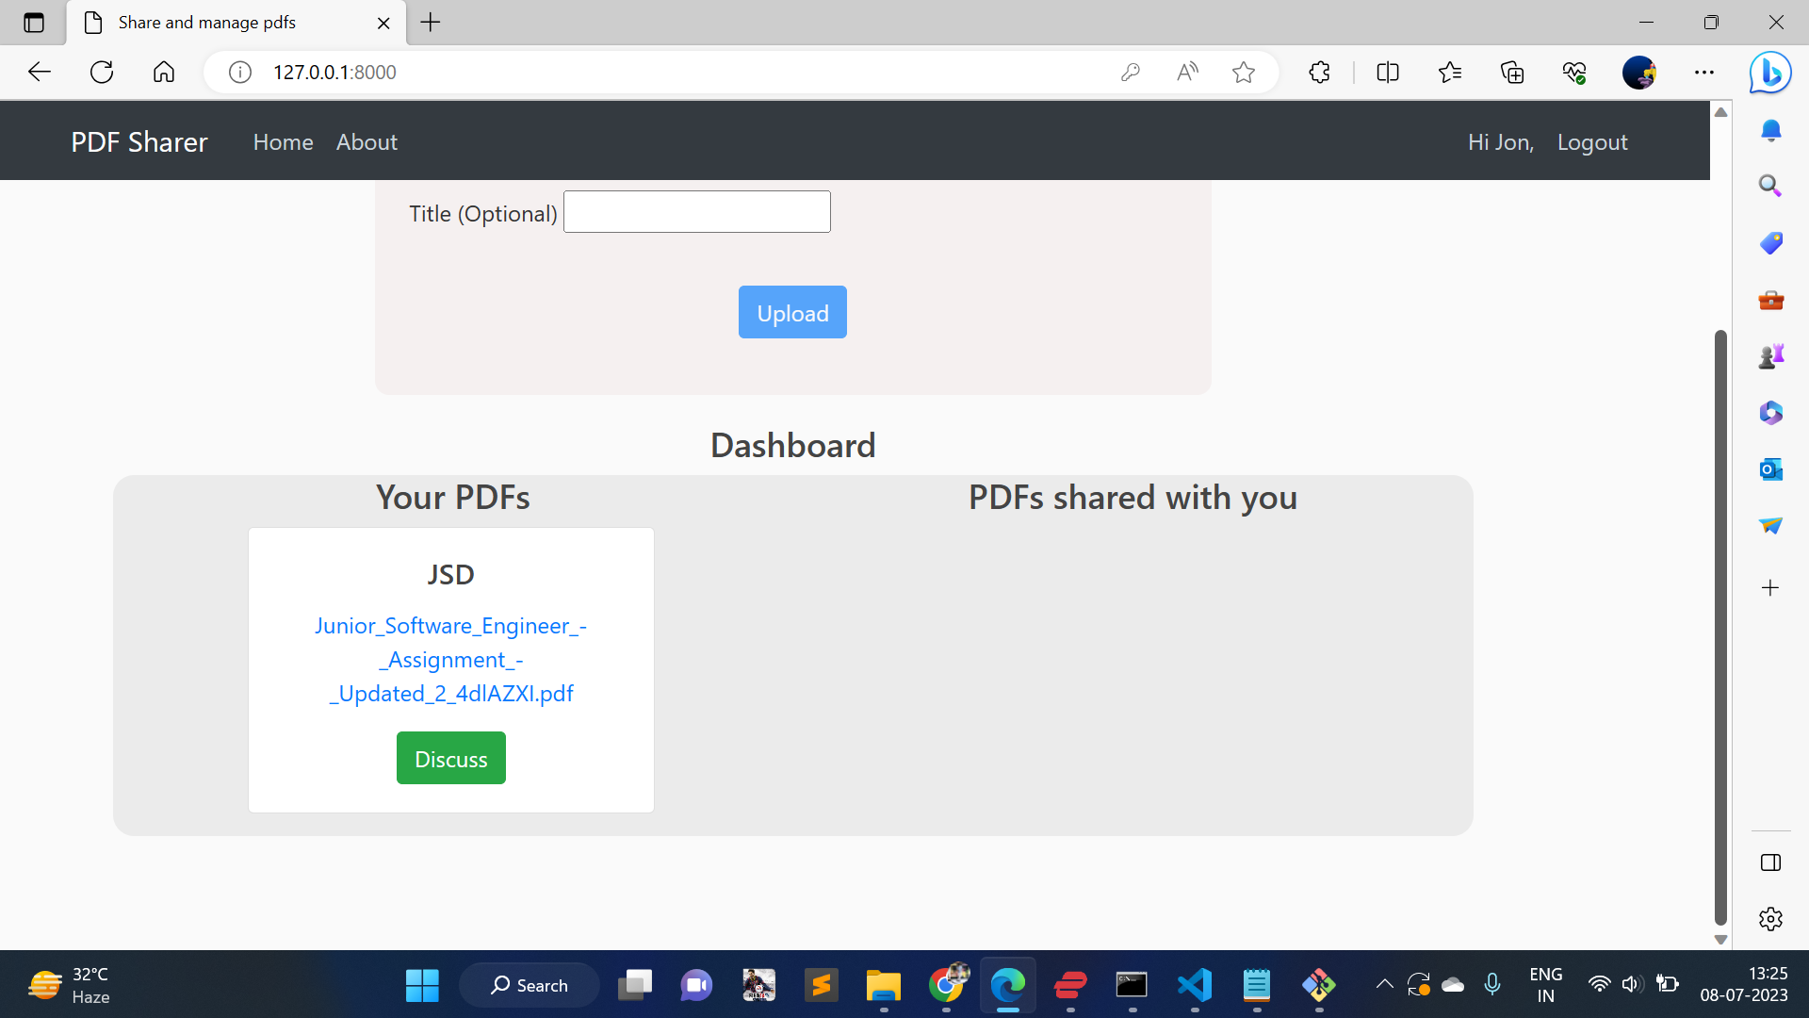Open Outlook from the Edge sidebar
Viewport: 1809px width, 1018px height.
1770,468
